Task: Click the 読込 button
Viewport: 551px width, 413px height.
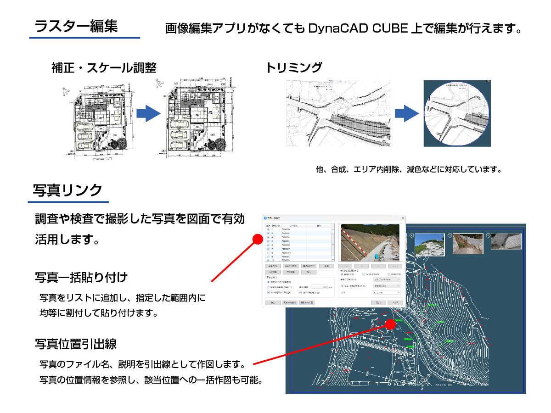Action: pyautogui.click(x=273, y=303)
